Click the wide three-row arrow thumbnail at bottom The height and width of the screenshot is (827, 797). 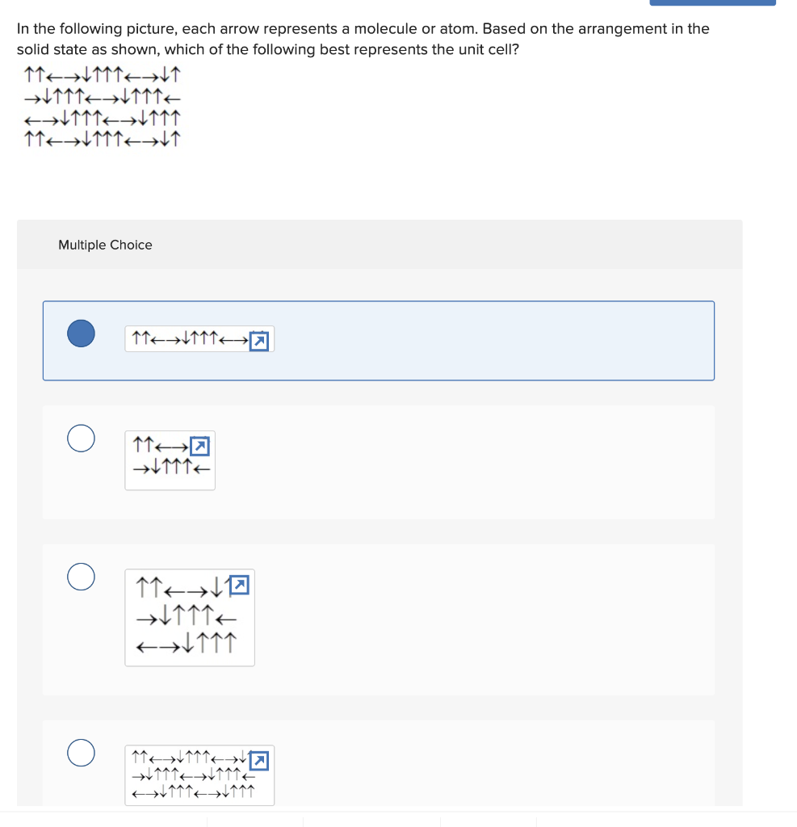[x=199, y=775]
